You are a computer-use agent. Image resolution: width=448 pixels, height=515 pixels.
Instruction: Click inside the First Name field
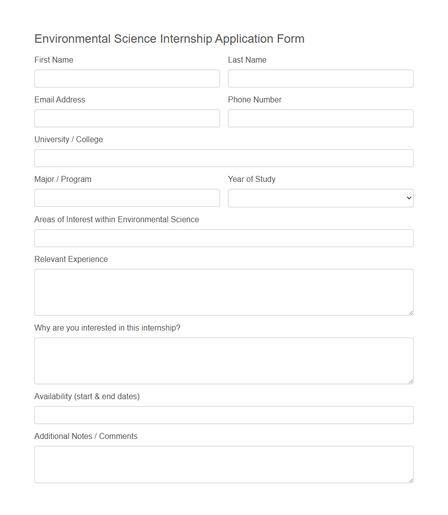tap(126, 79)
